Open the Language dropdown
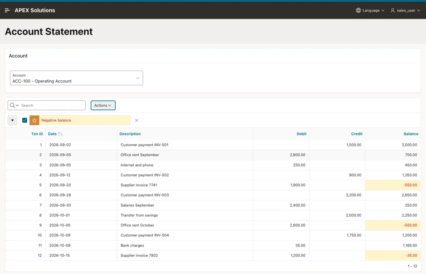The height and width of the screenshot is (274, 426). [x=370, y=10]
